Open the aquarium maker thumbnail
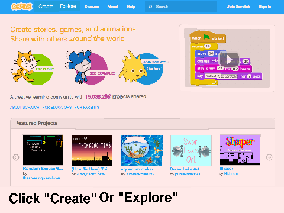 [x=141, y=150]
